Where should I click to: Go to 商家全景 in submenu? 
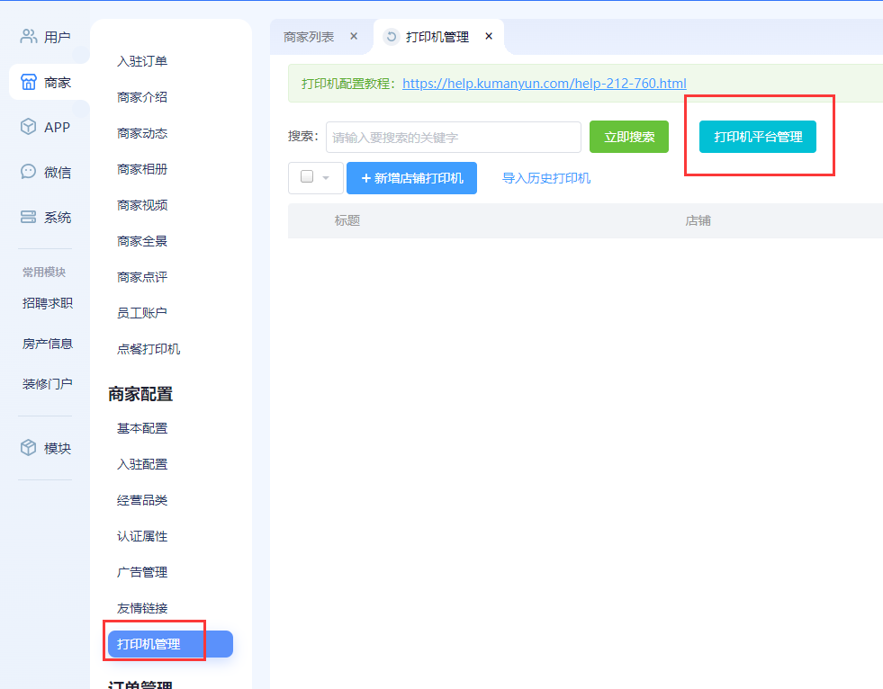(x=142, y=241)
